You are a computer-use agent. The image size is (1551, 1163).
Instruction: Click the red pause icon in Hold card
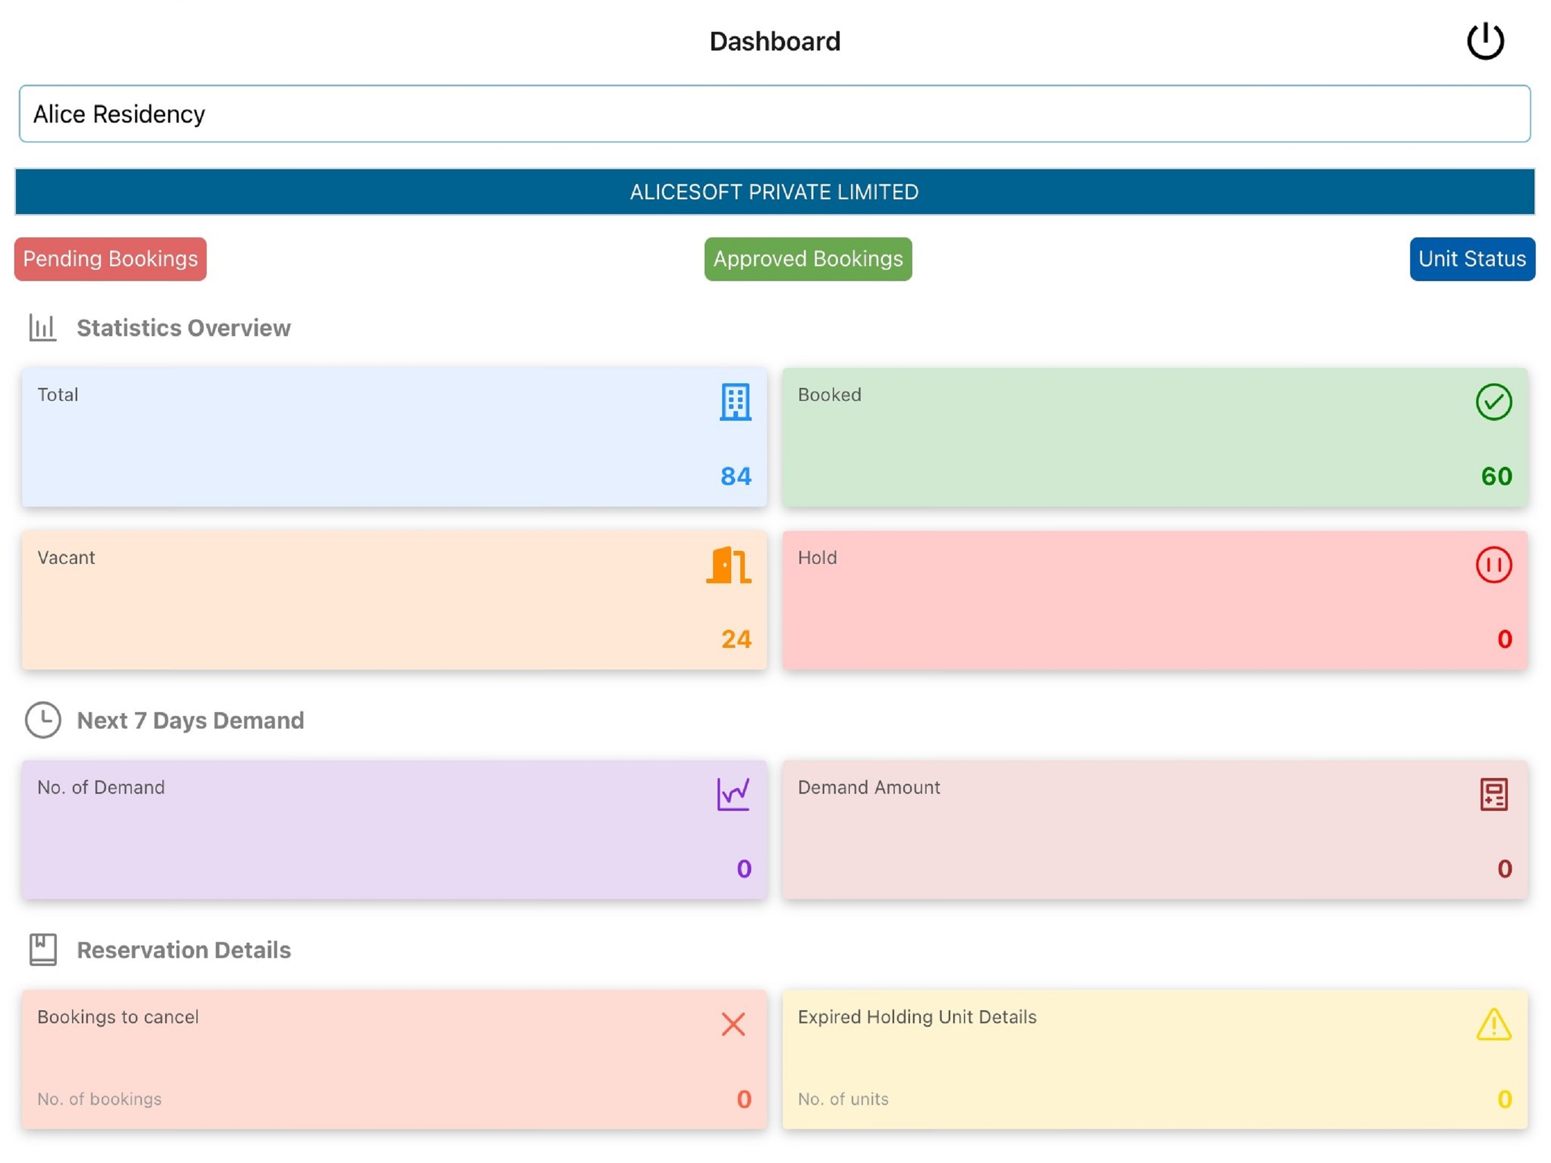(x=1494, y=564)
